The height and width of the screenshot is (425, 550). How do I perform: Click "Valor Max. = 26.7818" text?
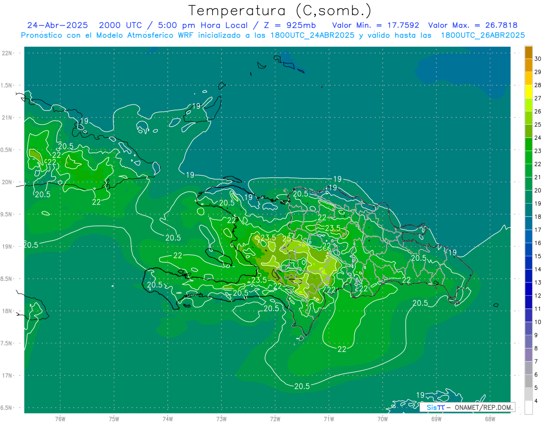(473, 26)
